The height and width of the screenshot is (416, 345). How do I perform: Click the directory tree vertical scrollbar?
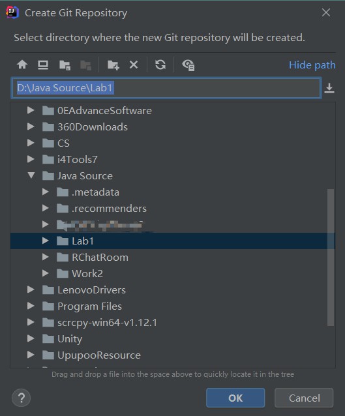pos(331,258)
